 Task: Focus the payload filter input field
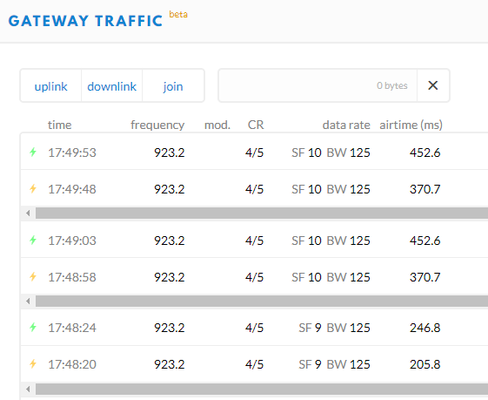point(318,85)
